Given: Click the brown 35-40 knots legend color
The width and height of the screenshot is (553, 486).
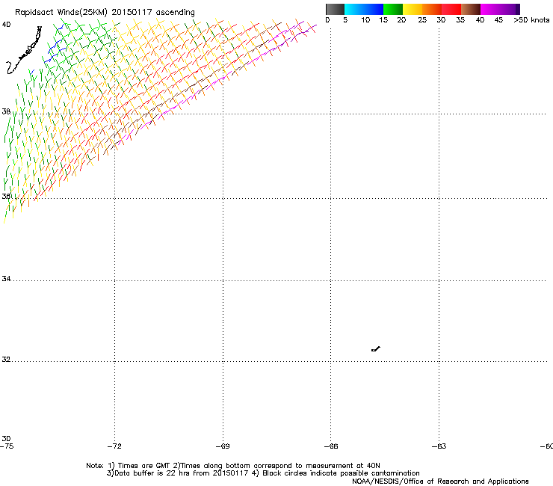Looking at the screenshot, I should pyautogui.click(x=471, y=9).
